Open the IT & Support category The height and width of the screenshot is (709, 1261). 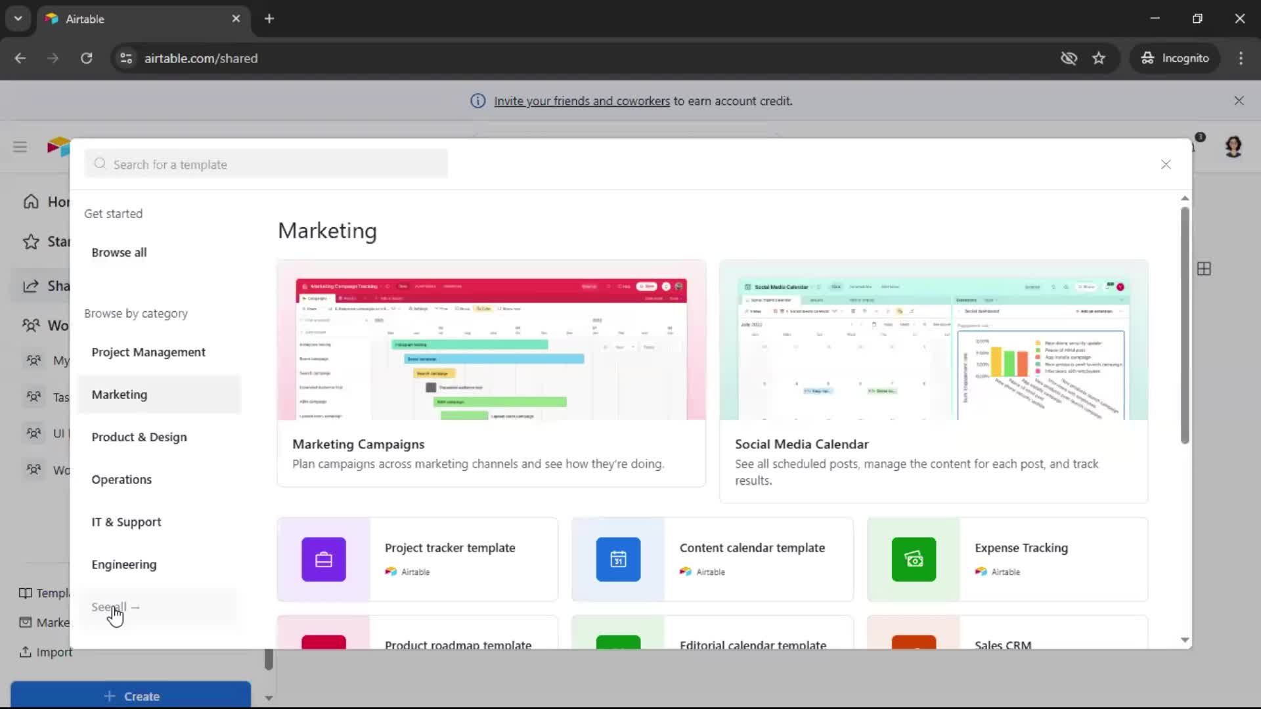[126, 523]
